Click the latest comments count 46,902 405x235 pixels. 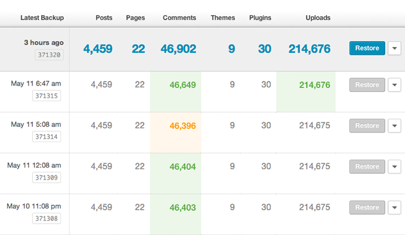click(x=178, y=49)
